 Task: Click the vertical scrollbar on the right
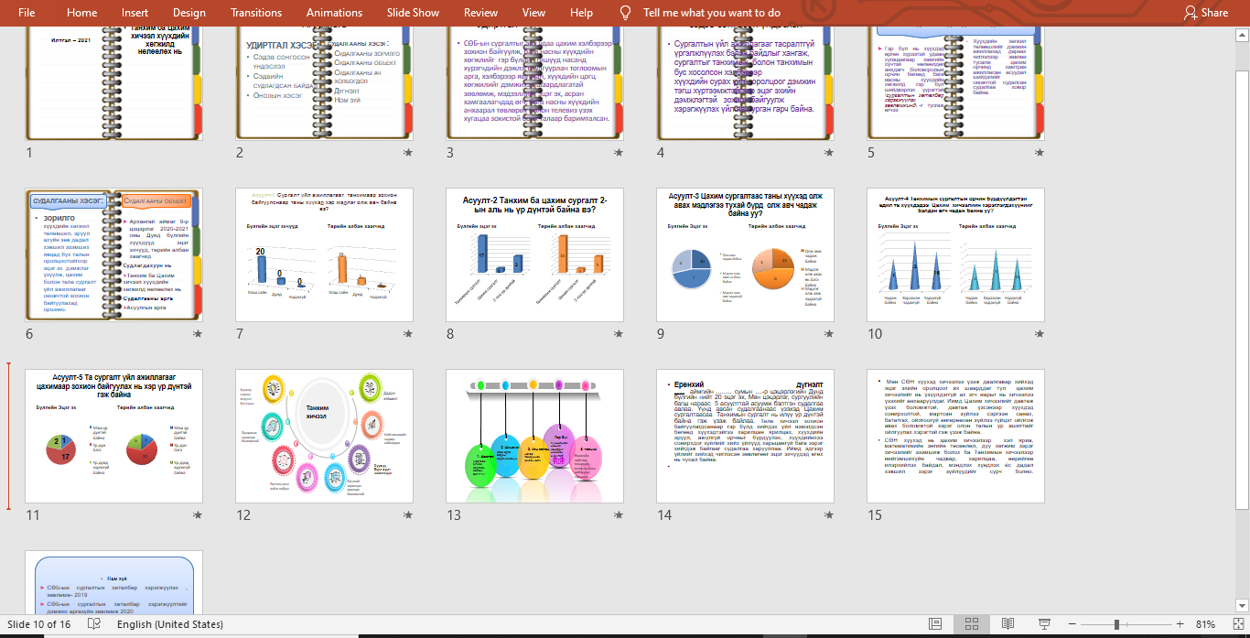tap(1243, 275)
